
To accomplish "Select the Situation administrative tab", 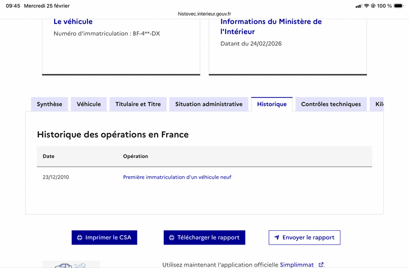I will click(x=209, y=104).
